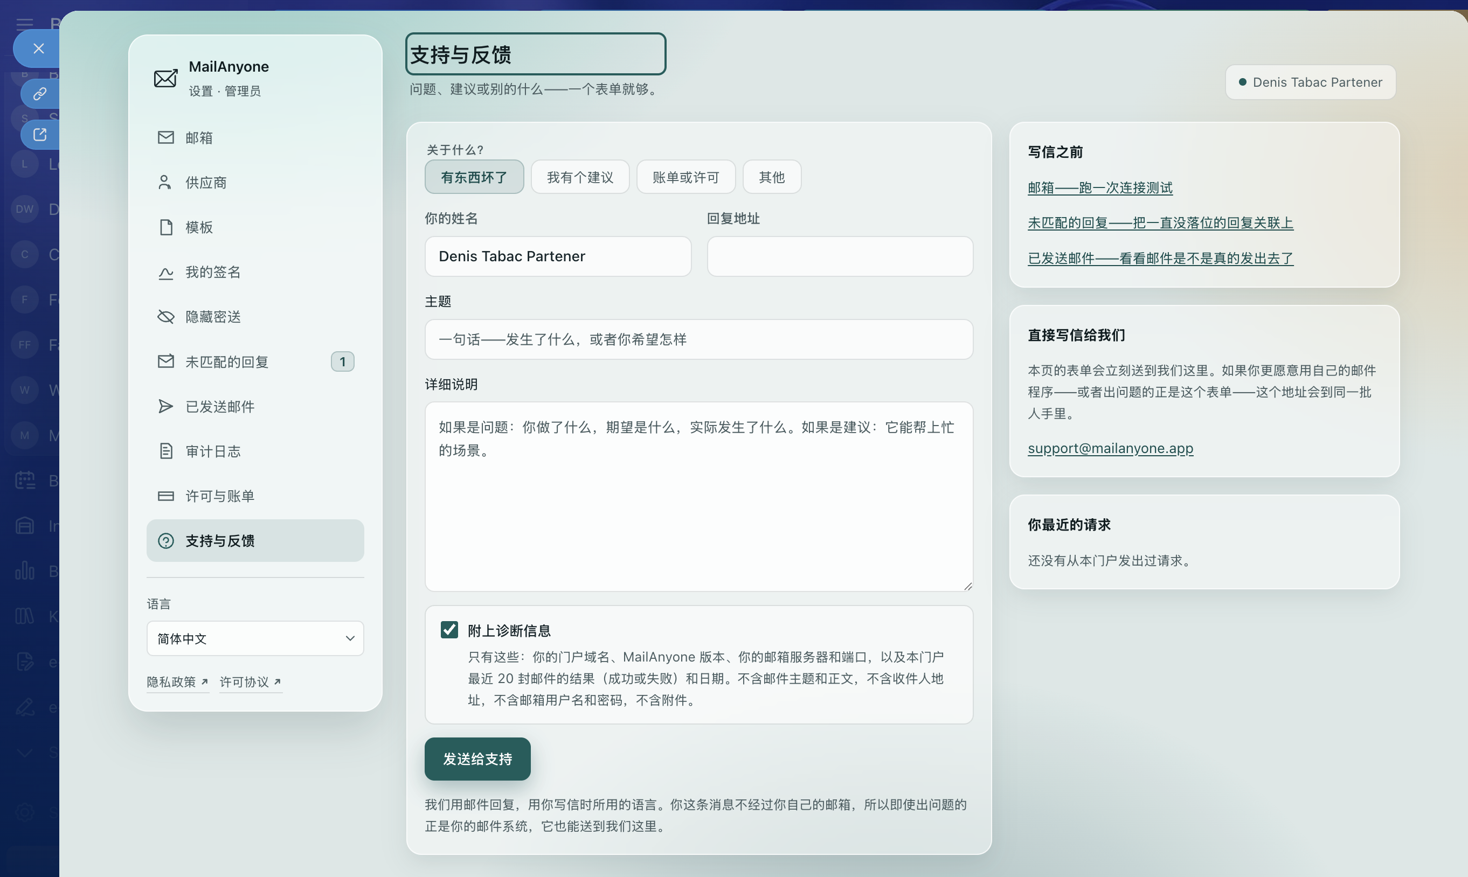Viewport: 1468px width, 877px height.
Task: Click the person icon beside 供应商
Action: tap(165, 182)
